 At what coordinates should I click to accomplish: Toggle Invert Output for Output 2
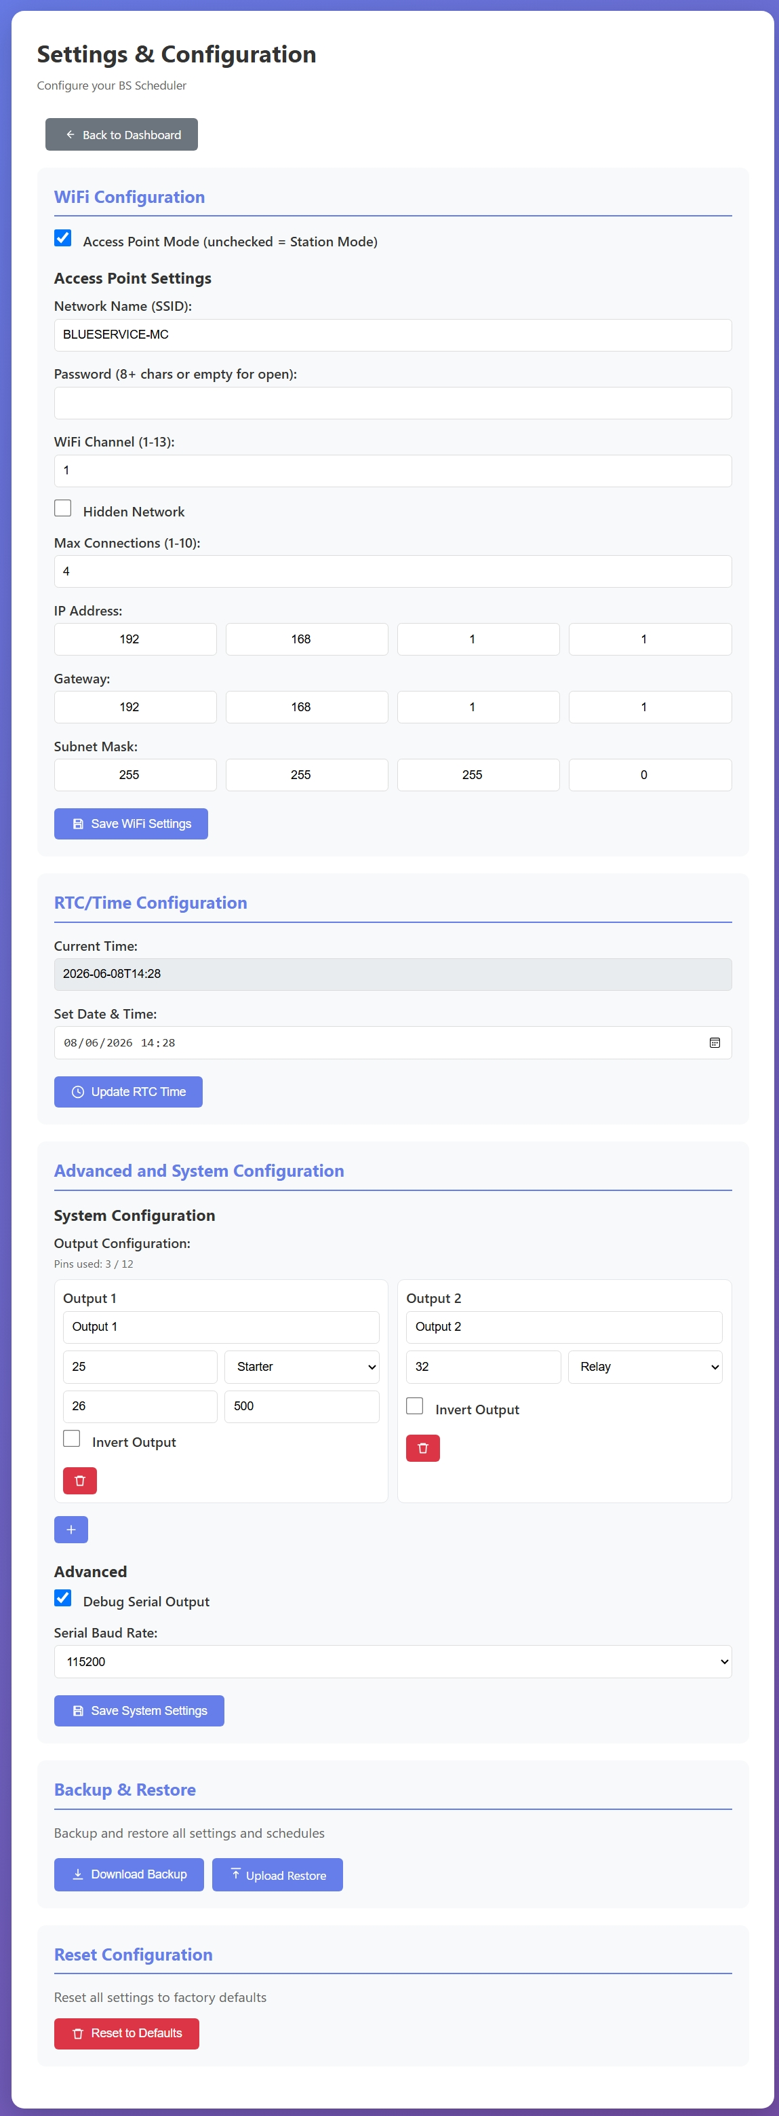coord(414,1405)
